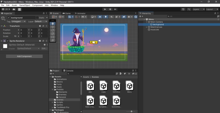Click search by label icon in Project
The height and width of the screenshot is (113, 220).
pos(125,74)
